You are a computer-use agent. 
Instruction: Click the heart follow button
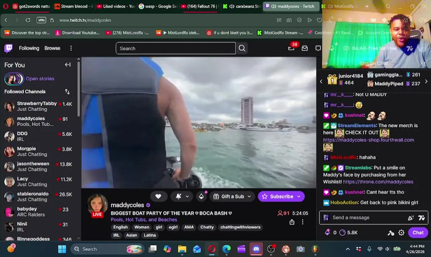tap(158, 196)
